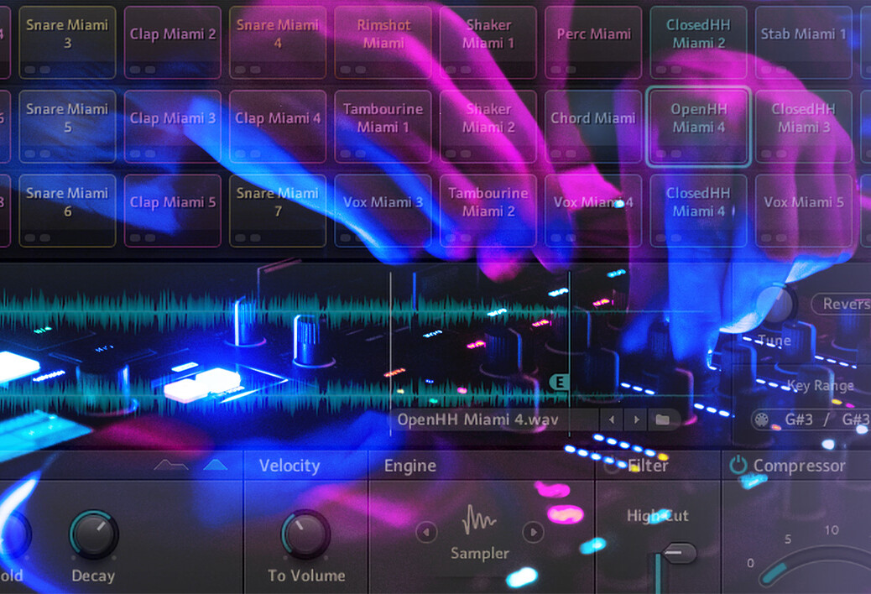
Task: Trigger the Clap Miami 4 pad
Action: [x=278, y=127]
